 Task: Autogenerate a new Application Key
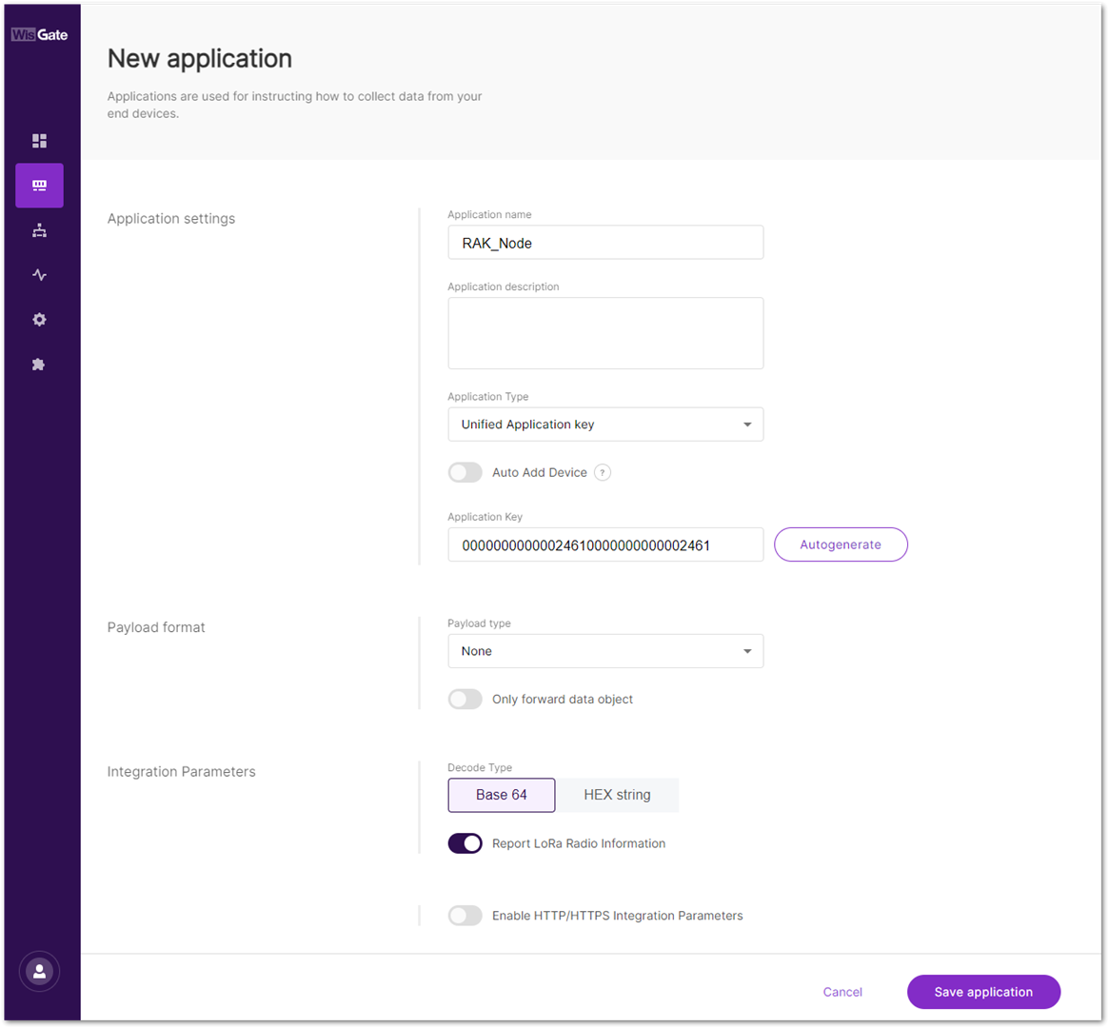click(840, 544)
